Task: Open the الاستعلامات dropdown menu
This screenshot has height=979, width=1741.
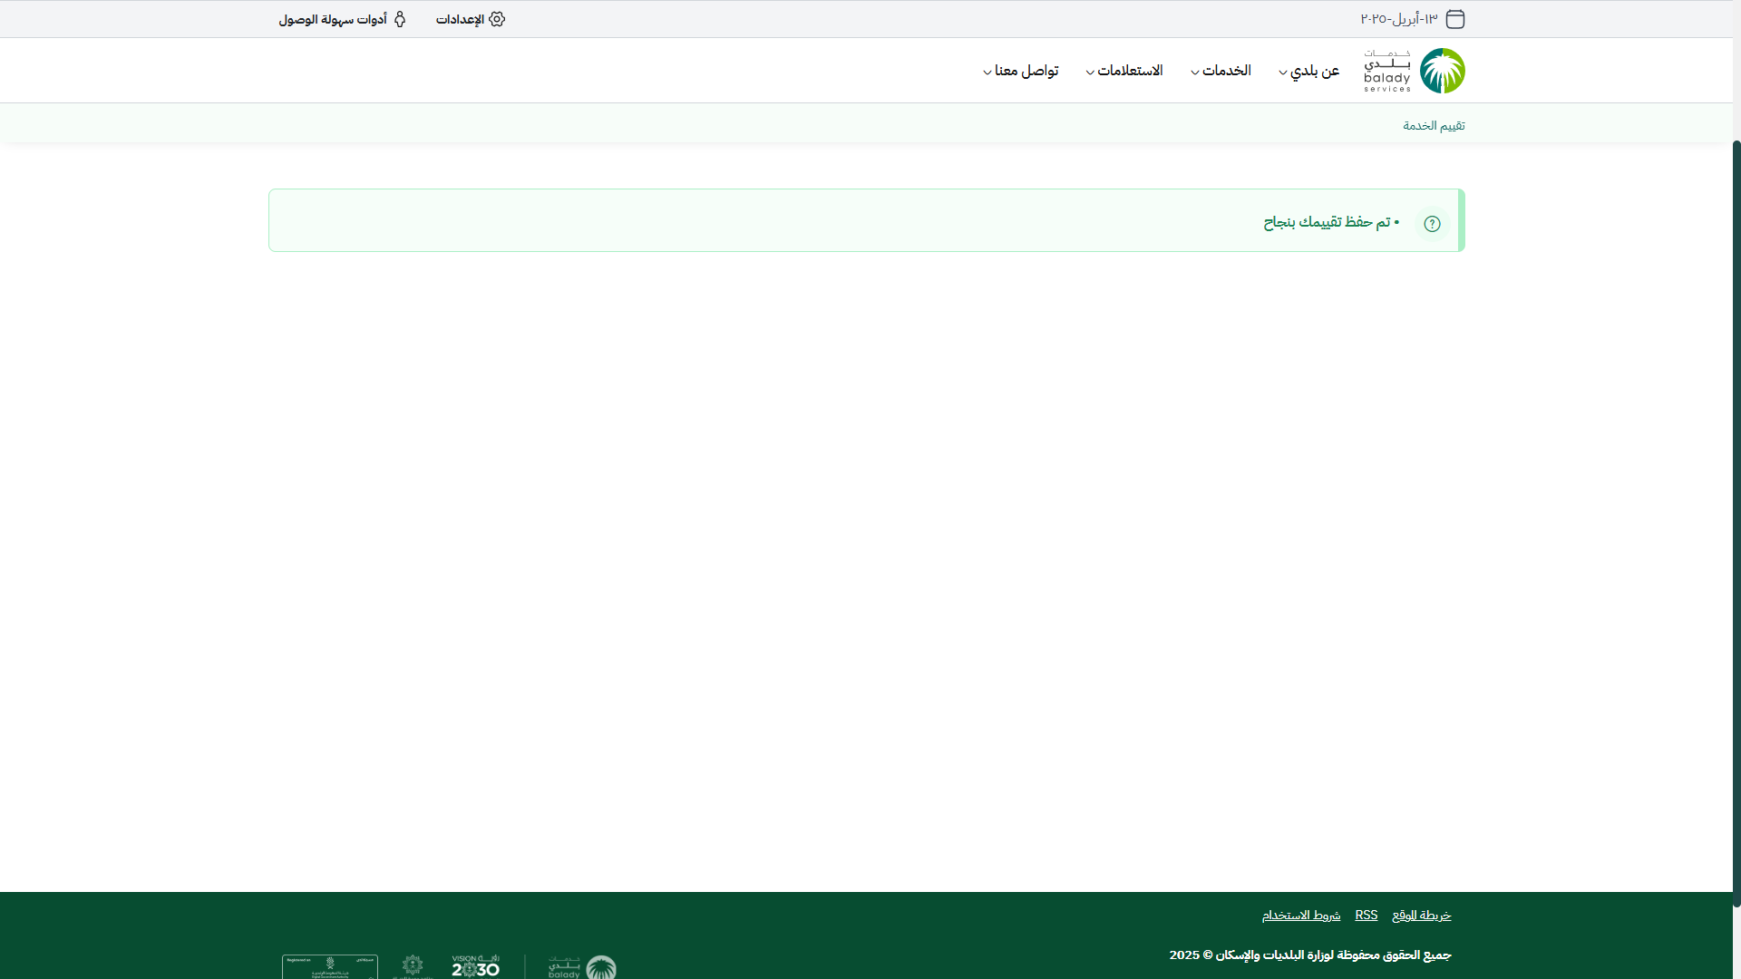Action: [1124, 71]
